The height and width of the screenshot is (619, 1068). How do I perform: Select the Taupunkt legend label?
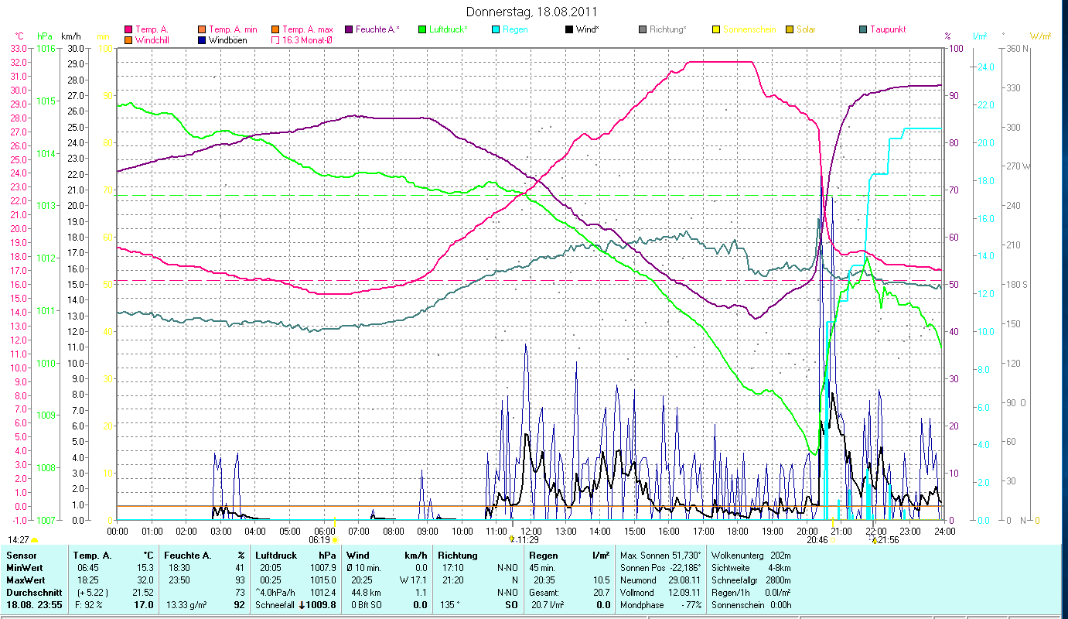(x=887, y=29)
